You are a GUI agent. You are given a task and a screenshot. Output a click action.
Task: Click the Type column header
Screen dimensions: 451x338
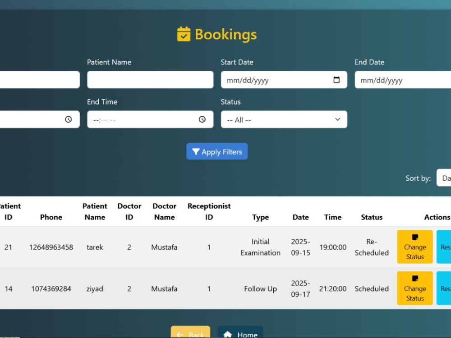260,217
